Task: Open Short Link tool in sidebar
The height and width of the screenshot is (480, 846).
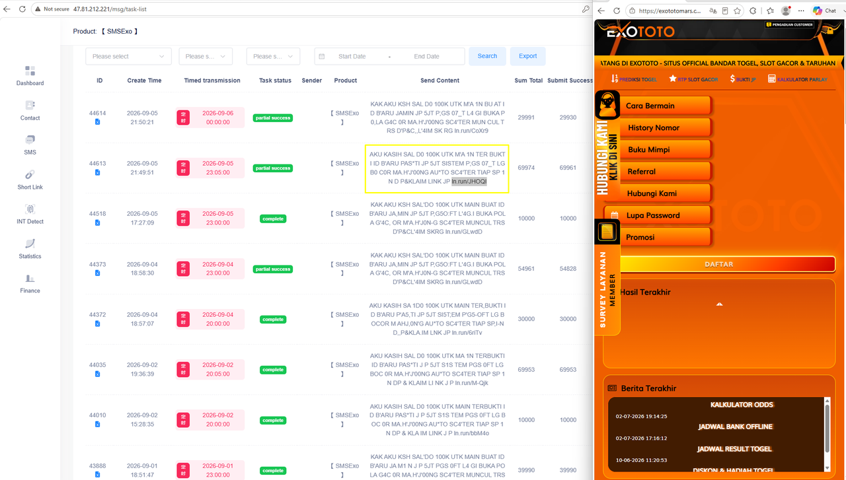Action: 30,180
